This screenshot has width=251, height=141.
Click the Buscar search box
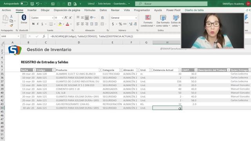pyautogui.click(x=171, y=4)
